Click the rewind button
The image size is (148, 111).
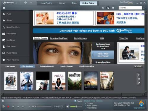(29, 107)
